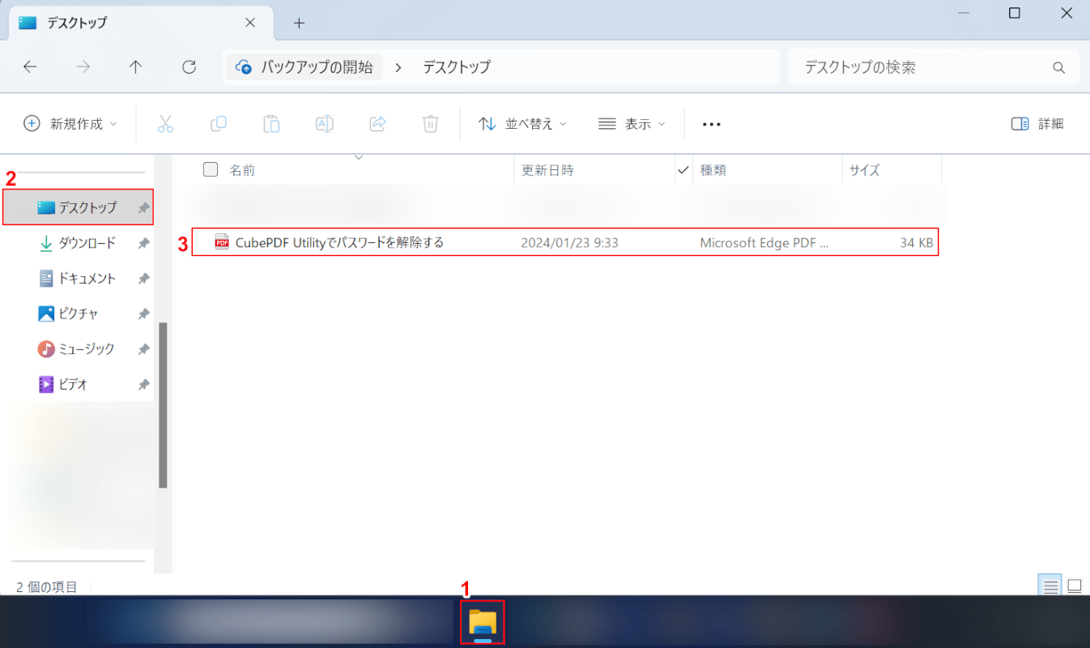Open the See more ellipsis menu
This screenshot has width=1090, height=648.
tap(711, 124)
